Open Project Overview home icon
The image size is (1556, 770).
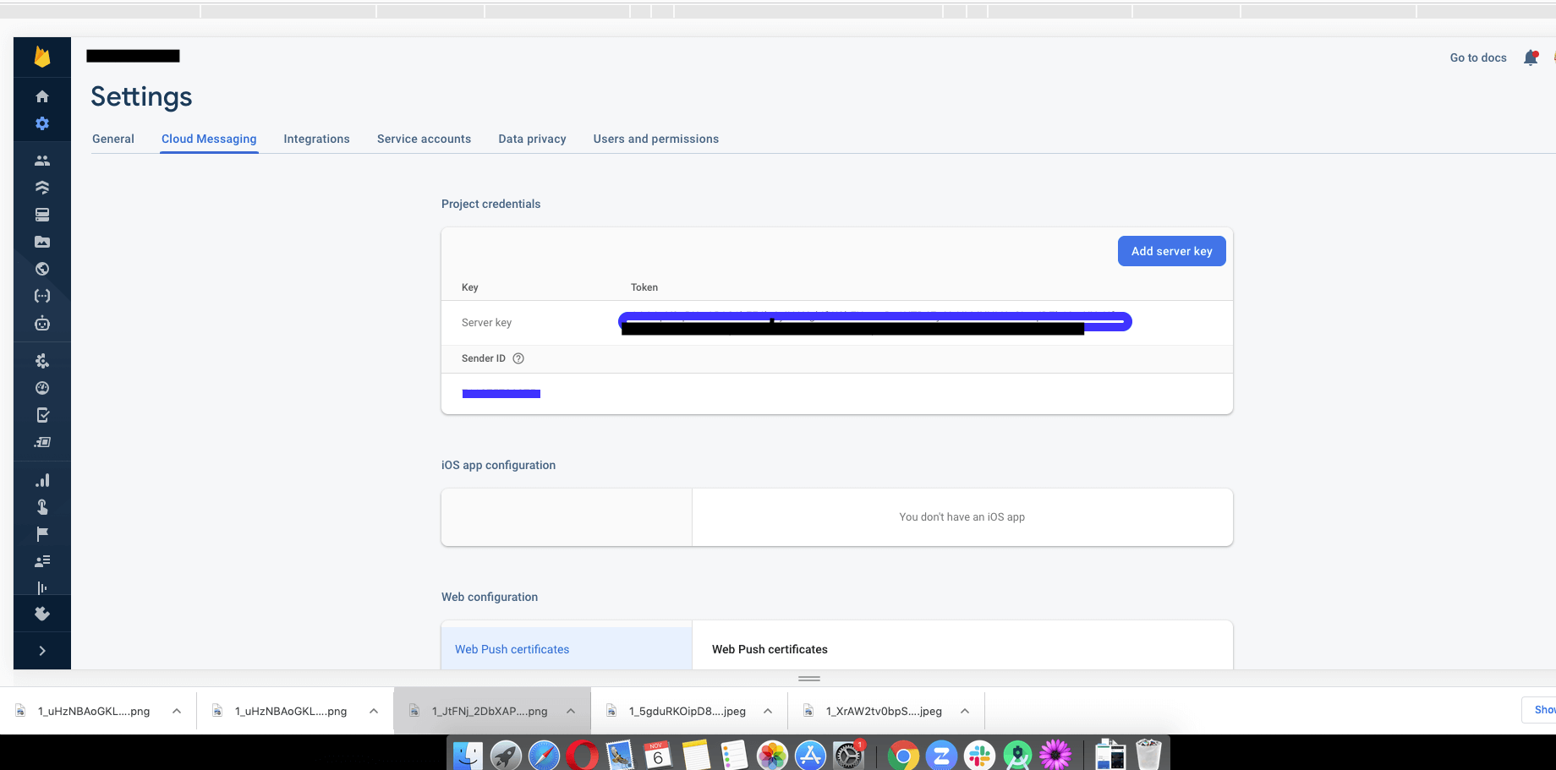42,96
